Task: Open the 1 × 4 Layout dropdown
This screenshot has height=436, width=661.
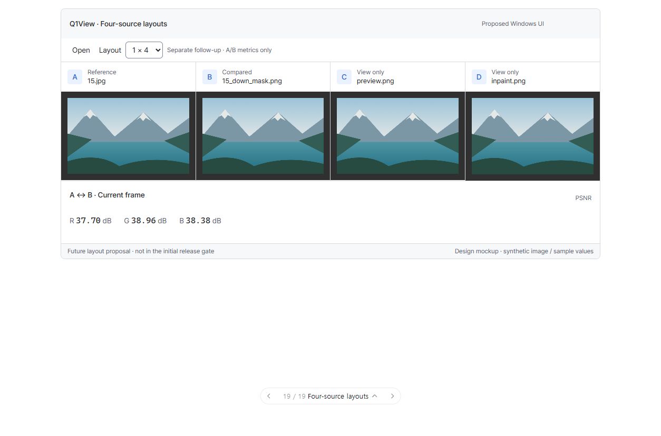Action: pyautogui.click(x=144, y=50)
